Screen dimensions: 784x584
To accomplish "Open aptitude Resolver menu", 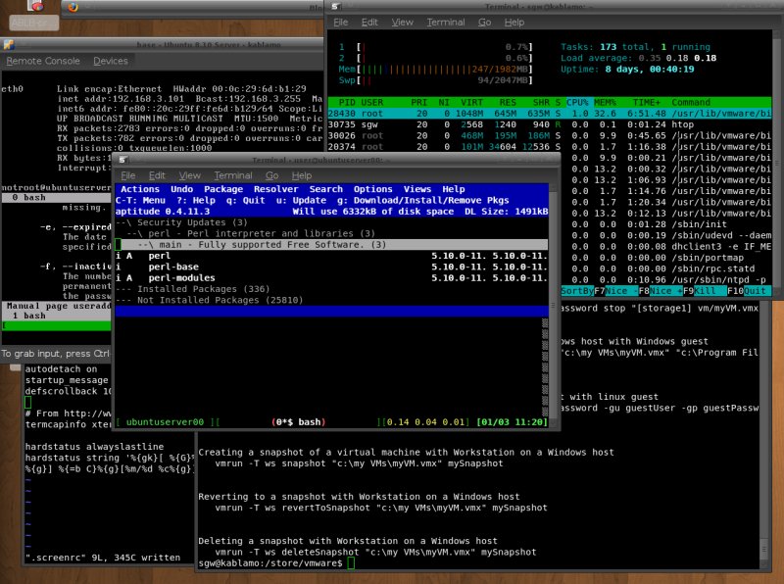I will coord(275,189).
